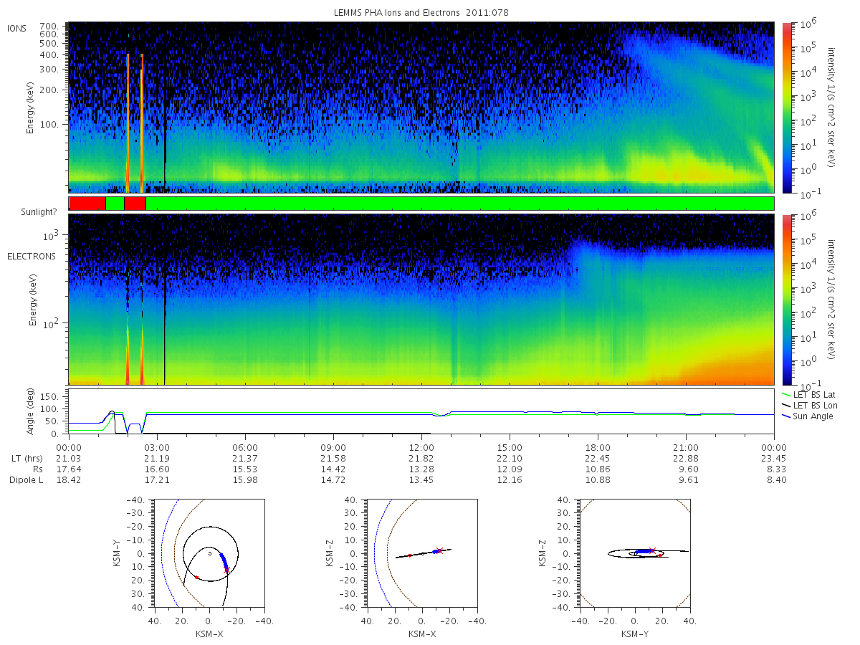Click the Dipole L row label

click(26, 479)
